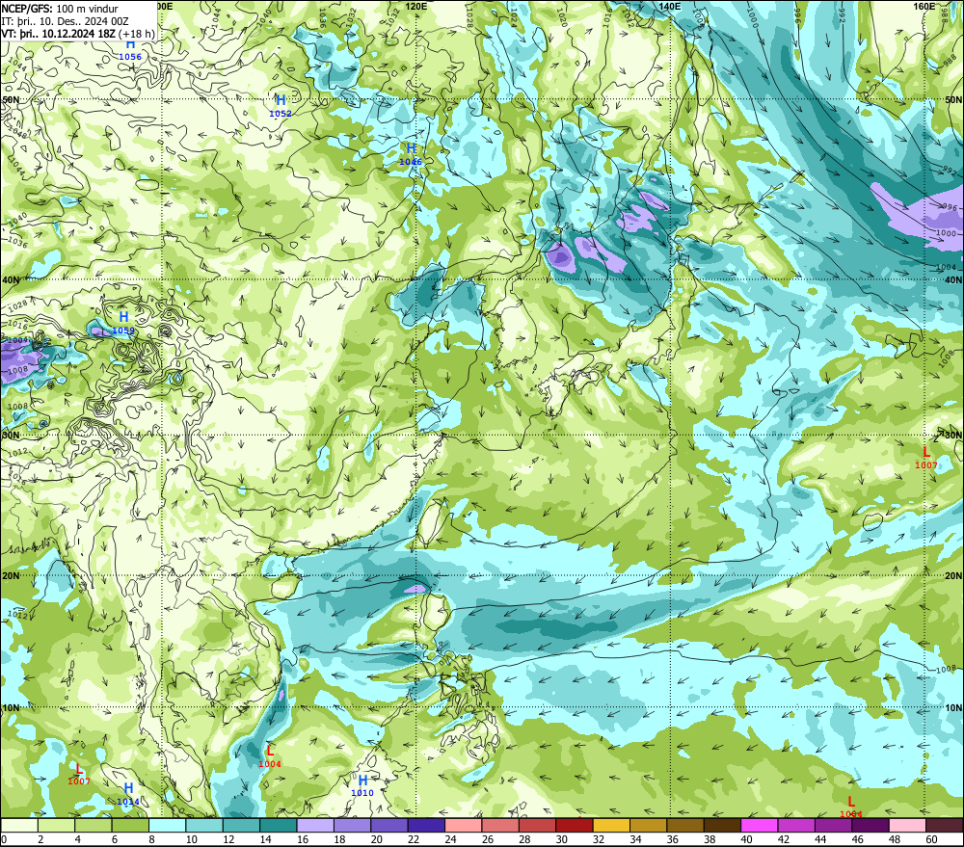The height and width of the screenshot is (847, 964).
Task: Pick the pale yellow 0–2 legend swatch
Action: pyautogui.click(x=19, y=825)
